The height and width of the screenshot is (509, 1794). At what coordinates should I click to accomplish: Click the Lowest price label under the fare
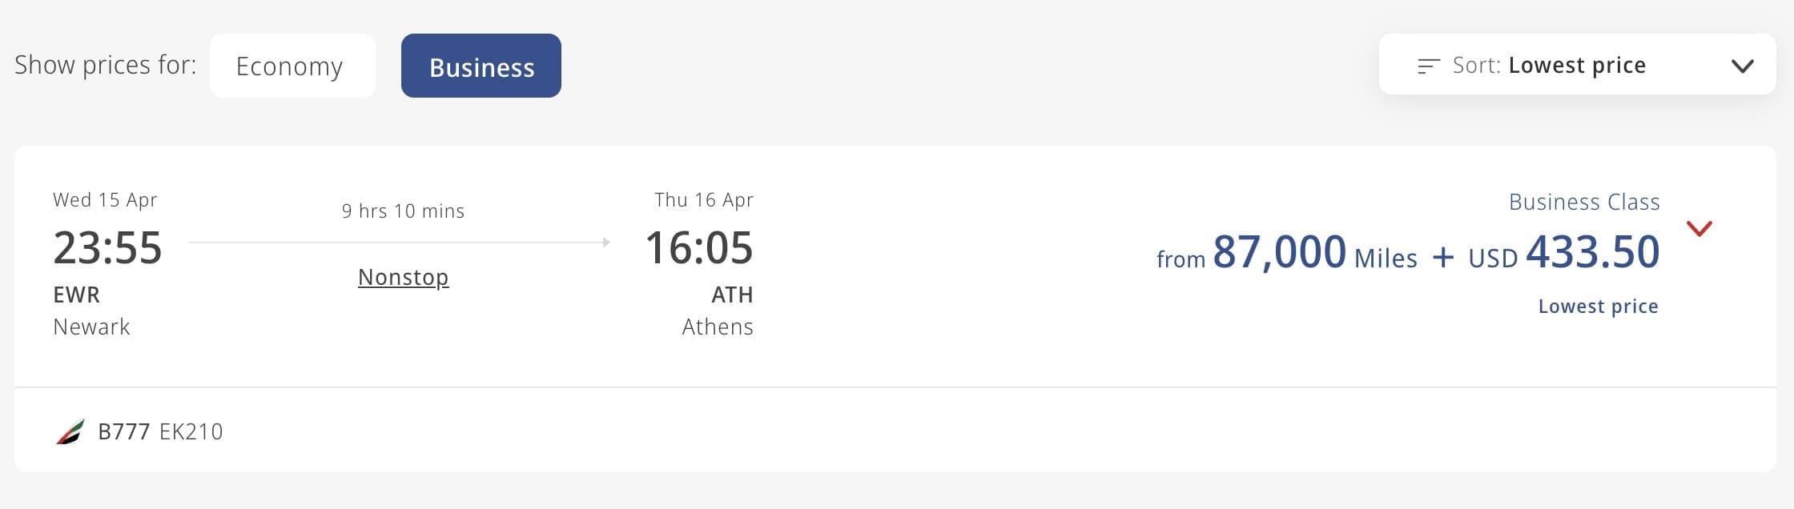[x=1597, y=306]
